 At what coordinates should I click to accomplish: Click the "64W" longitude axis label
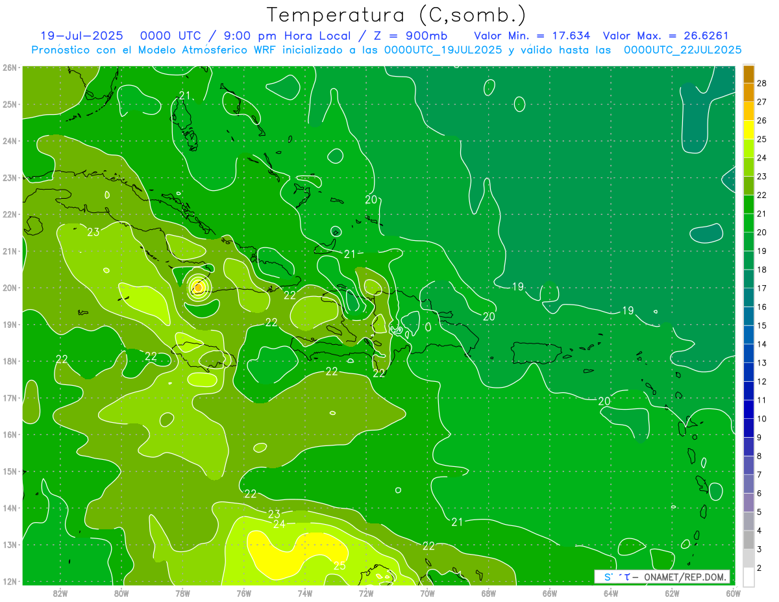[x=611, y=593]
